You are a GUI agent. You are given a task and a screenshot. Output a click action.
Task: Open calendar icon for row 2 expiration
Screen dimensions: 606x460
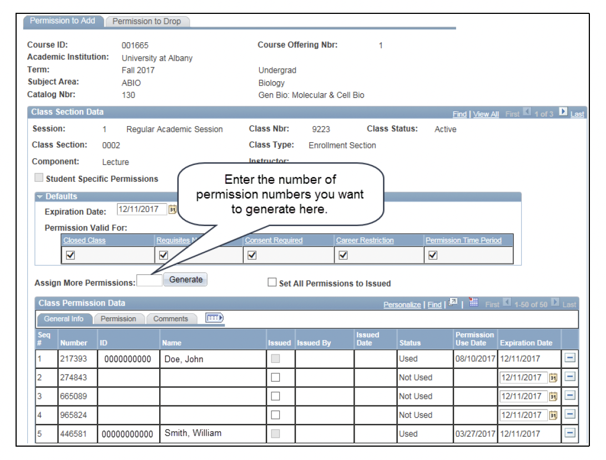point(553,378)
